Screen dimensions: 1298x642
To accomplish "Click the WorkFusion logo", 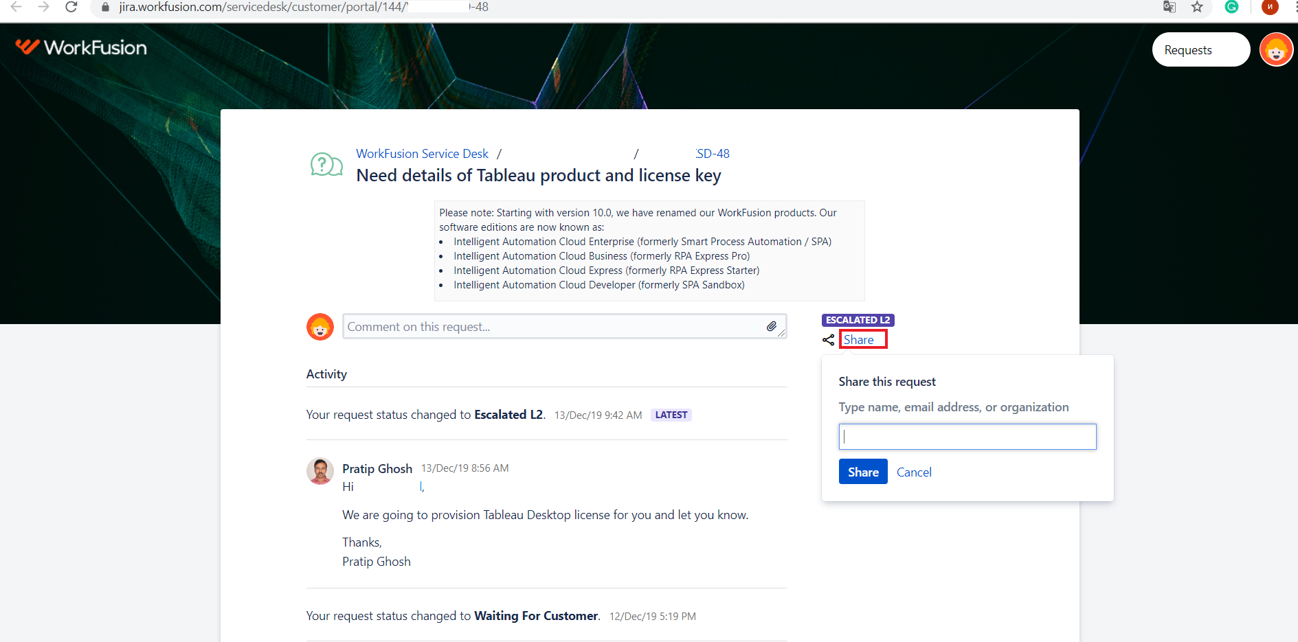I will [81, 47].
